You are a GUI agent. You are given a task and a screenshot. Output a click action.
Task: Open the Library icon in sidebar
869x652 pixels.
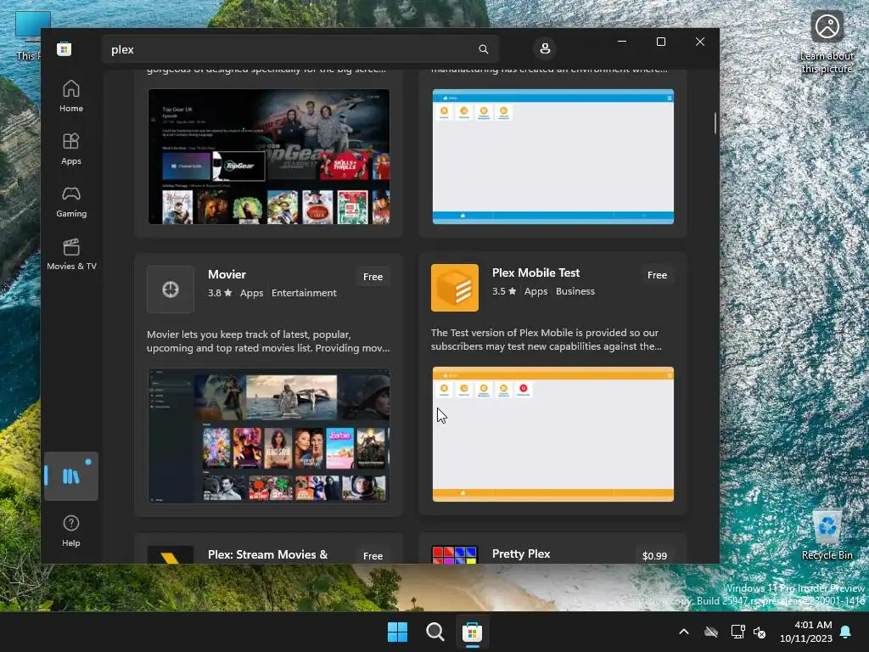(71, 476)
